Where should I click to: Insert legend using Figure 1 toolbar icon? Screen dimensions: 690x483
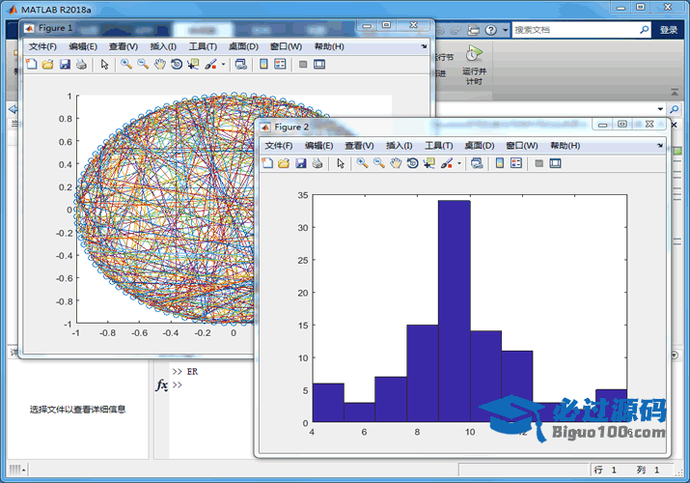click(280, 65)
